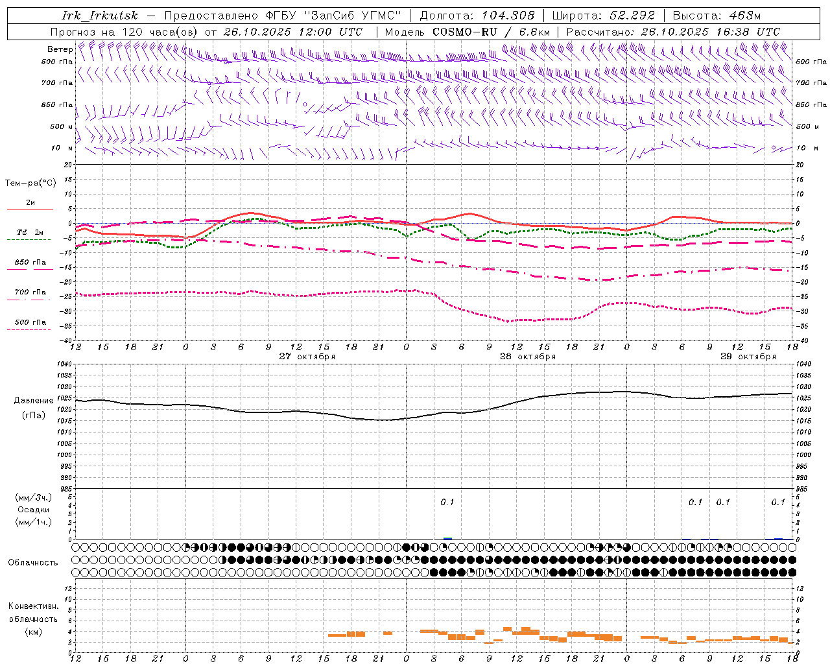Click the red 2м legend line

pos(30,209)
